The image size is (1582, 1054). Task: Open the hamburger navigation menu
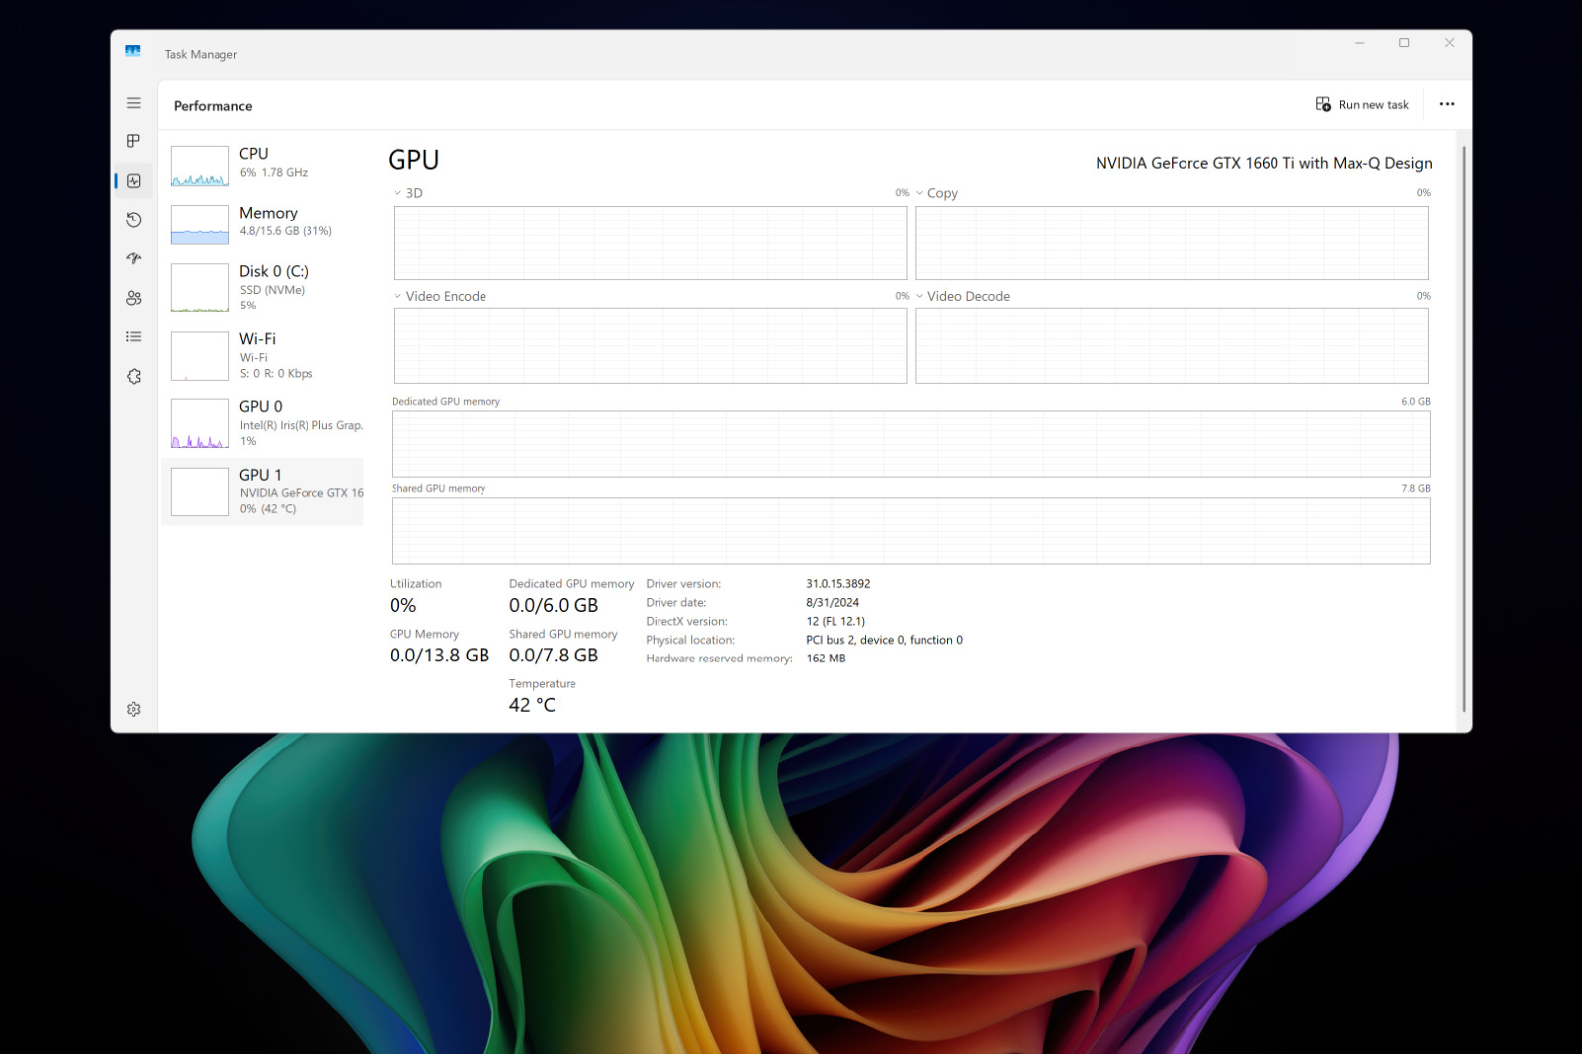133,103
